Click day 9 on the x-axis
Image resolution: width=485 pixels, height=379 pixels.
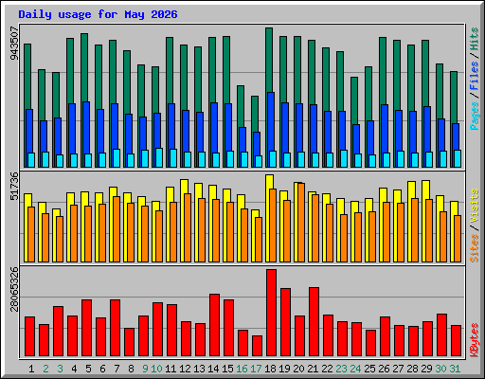coord(145,369)
